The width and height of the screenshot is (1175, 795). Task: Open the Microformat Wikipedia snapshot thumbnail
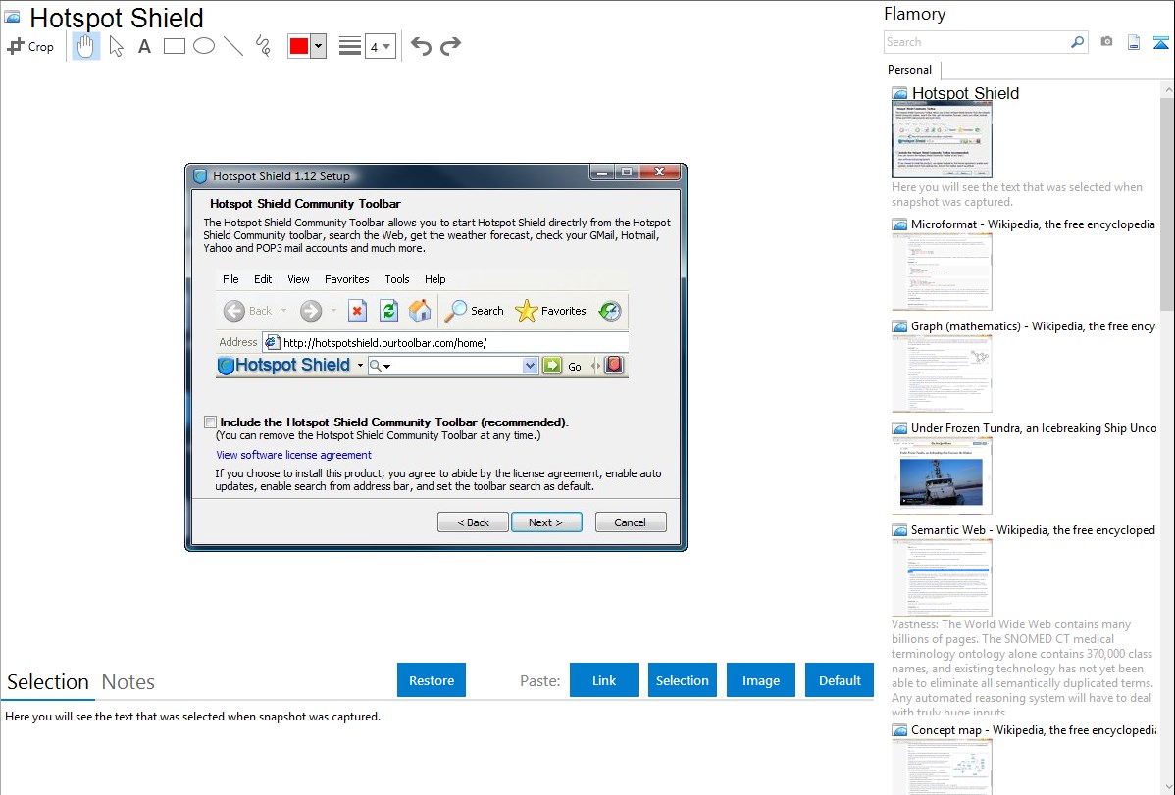[x=942, y=272]
